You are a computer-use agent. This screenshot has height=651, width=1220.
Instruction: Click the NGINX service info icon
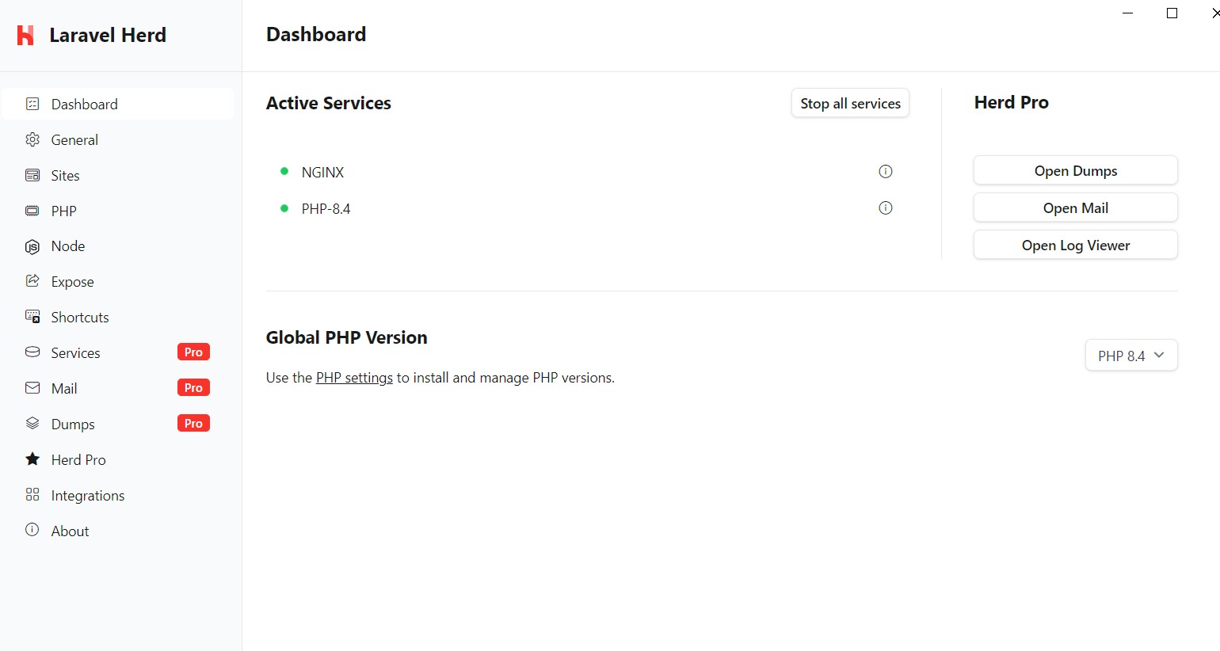tap(886, 172)
